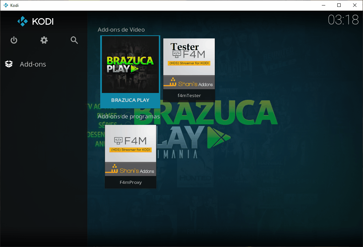The image size is (363, 247).
Task: Maximize the Kodi window
Action: (x=339, y=5)
